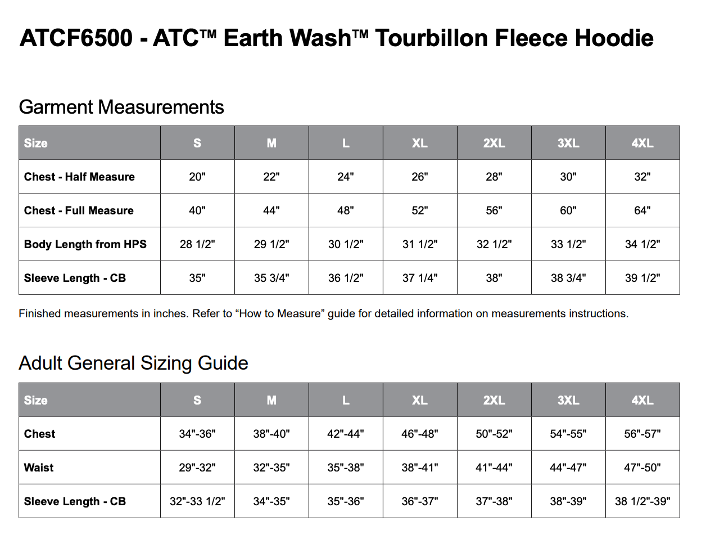Click the ATCF6500 hoodie page title
The image size is (706, 548).
[336, 38]
